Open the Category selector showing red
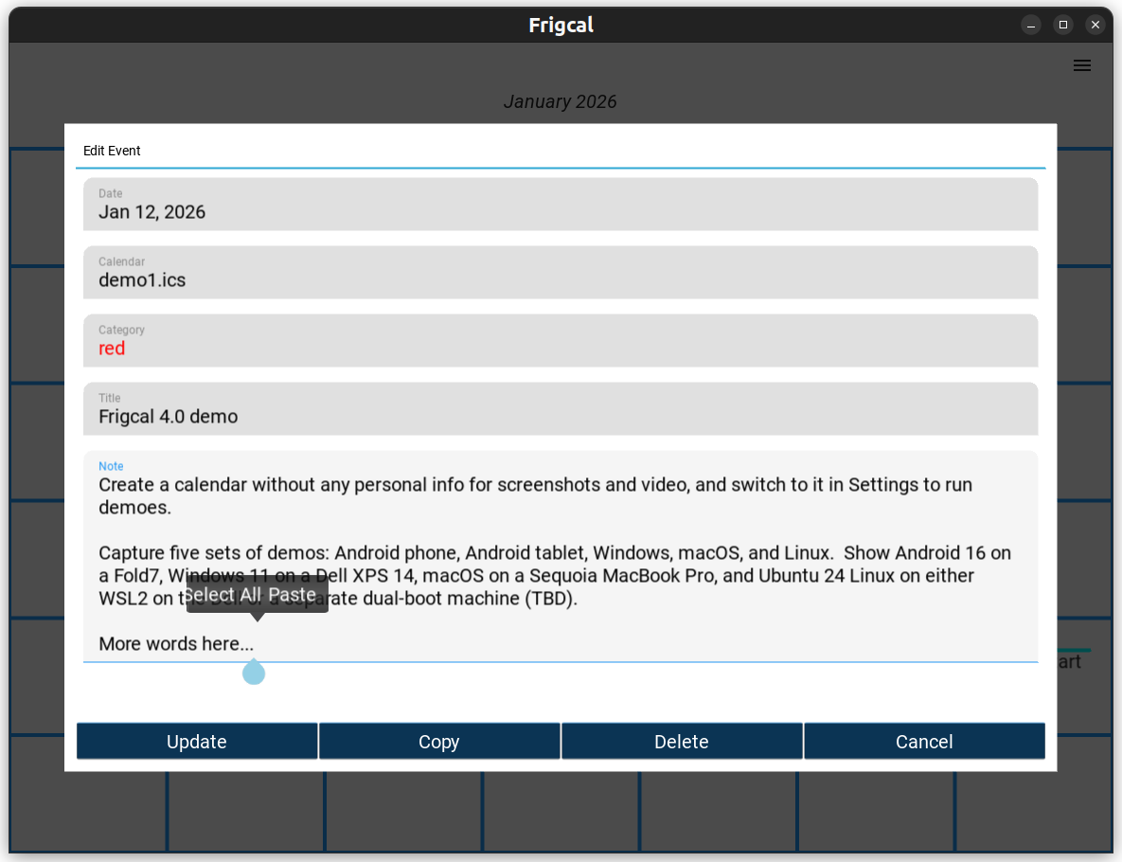The height and width of the screenshot is (862, 1122). click(560, 340)
